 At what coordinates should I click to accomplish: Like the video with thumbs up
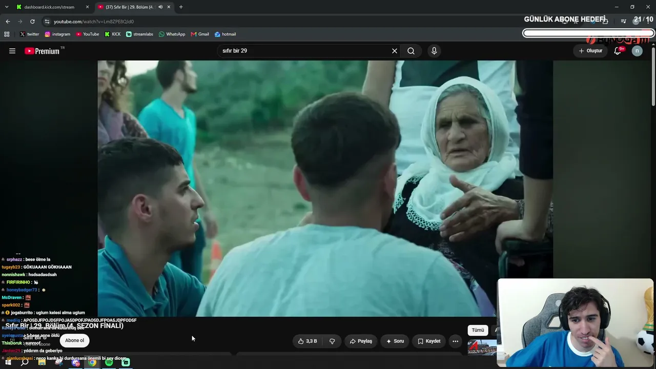pyautogui.click(x=307, y=341)
